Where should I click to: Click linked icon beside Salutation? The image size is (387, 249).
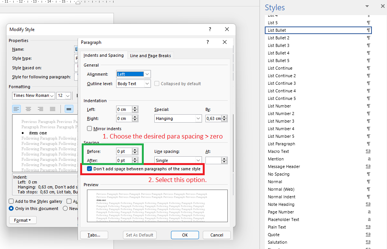(x=368, y=242)
